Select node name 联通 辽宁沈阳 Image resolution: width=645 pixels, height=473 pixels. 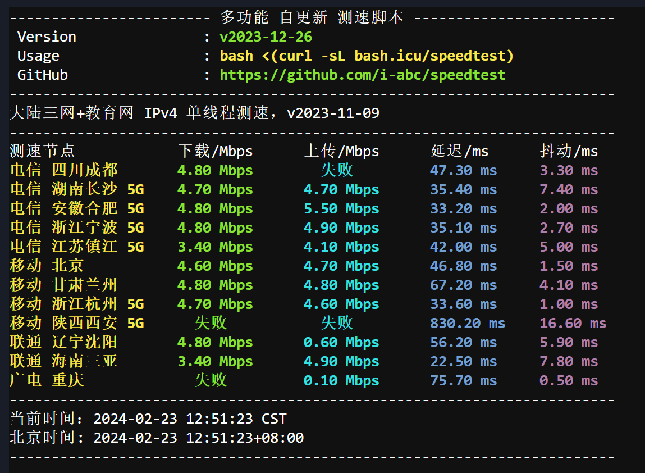(64, 342)
